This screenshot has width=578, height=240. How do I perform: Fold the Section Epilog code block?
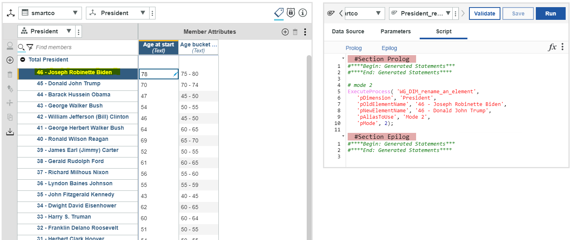[x=343, y=136]
